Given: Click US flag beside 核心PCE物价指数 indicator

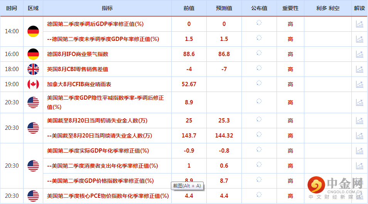Looking at the screenshot, I should click(x=33, y=196).
